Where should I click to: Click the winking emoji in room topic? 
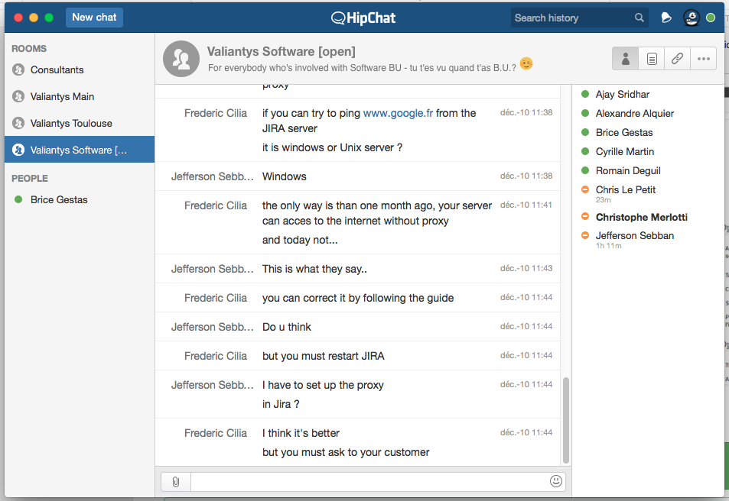526,63
